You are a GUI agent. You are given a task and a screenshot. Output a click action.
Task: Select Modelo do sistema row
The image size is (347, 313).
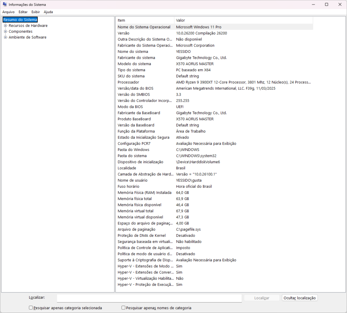point(215,64)
